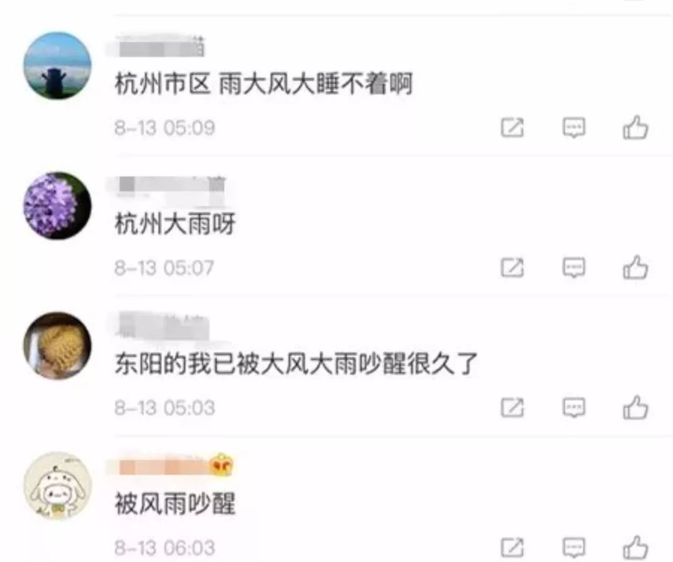Select the comment text 东阳的我已被大风大雨吵醒很久了
The width and height of the screenshot is (673, 562).
click(296, 363)
